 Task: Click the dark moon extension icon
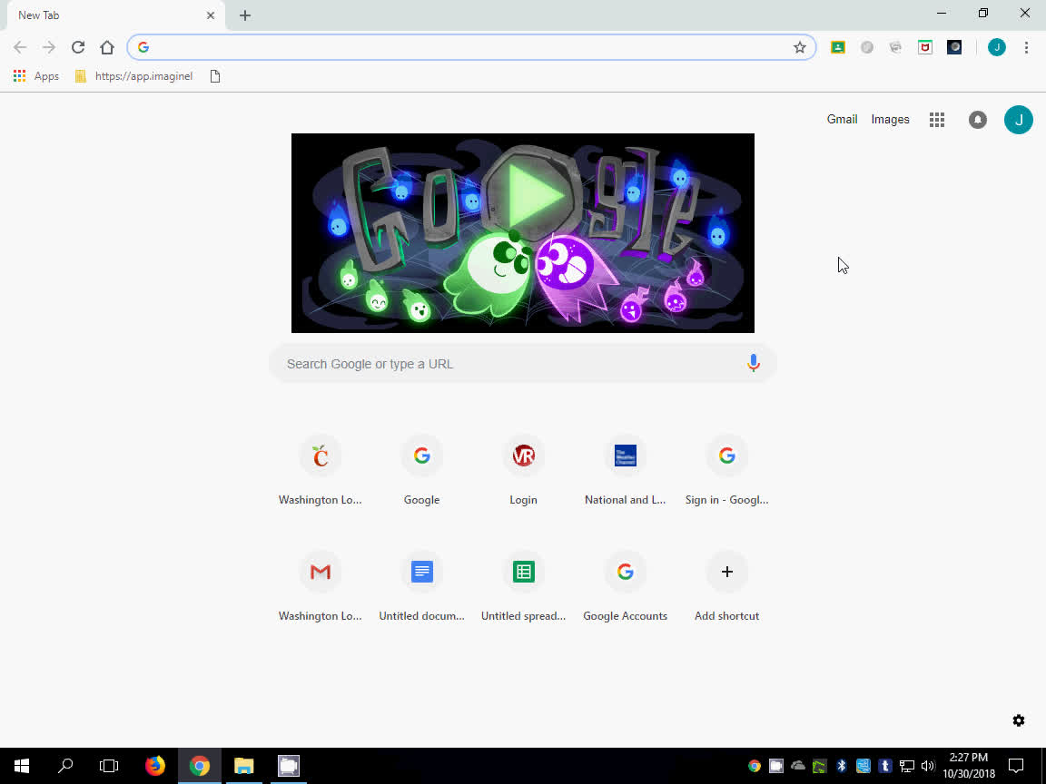pyautogui.click(x=954, y=47)
